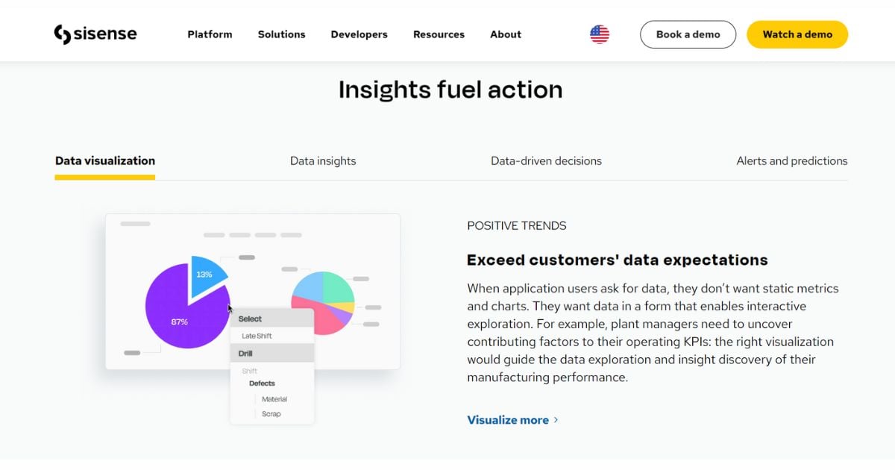This screenshot has width=895, height=470.
Task: Select Scrap from the Drill submenu
Action: click(271, 413)
